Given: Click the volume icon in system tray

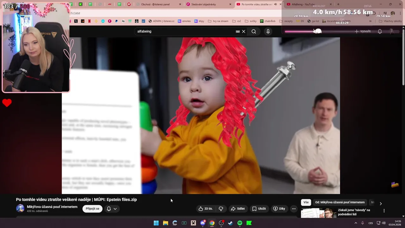Looking at the screenshot, I should click(384, 223).
